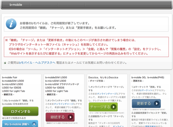The width and height of the screenshot is (173, 127).
Task: Open the 更新手続き link at bottom right
Action: pyautogui.click(x=151, y=126)
